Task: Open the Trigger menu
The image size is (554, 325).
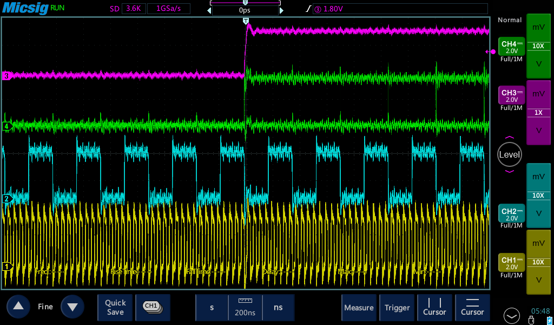Action: (x=397, y=307)
